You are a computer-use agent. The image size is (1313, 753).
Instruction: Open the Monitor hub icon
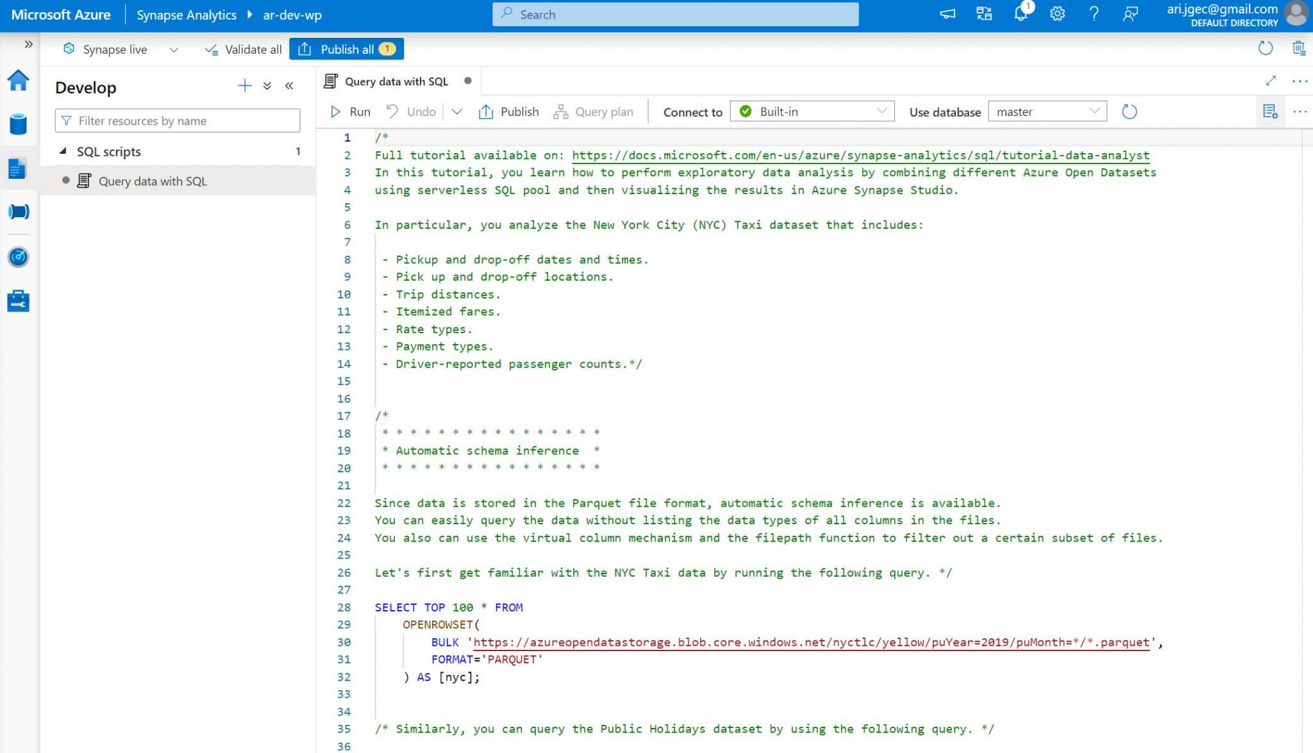tap(19, 257)
